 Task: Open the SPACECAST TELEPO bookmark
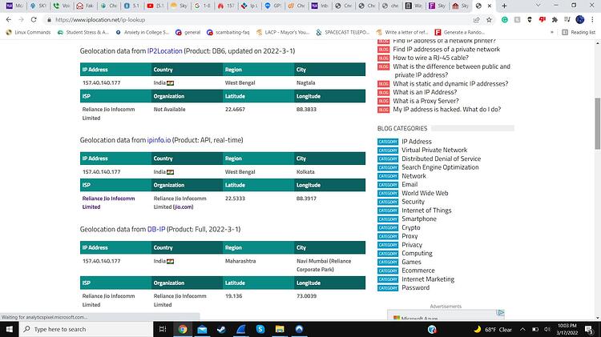tap(343, 32)
